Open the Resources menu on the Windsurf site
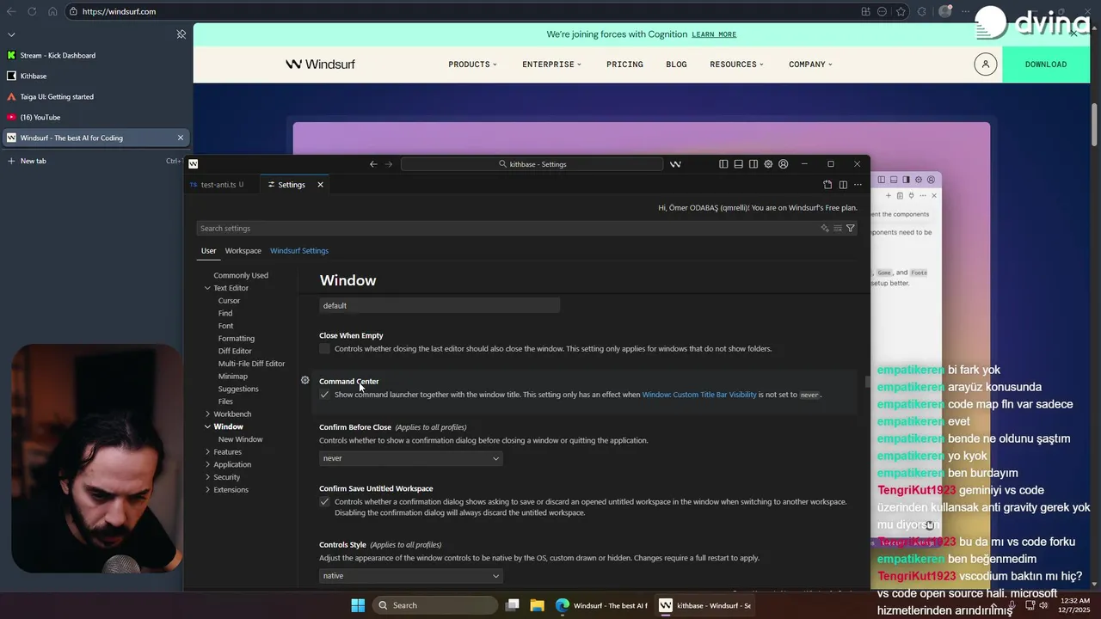Image resolution: width=1101 pixels, height=619 pixels. 736,64
